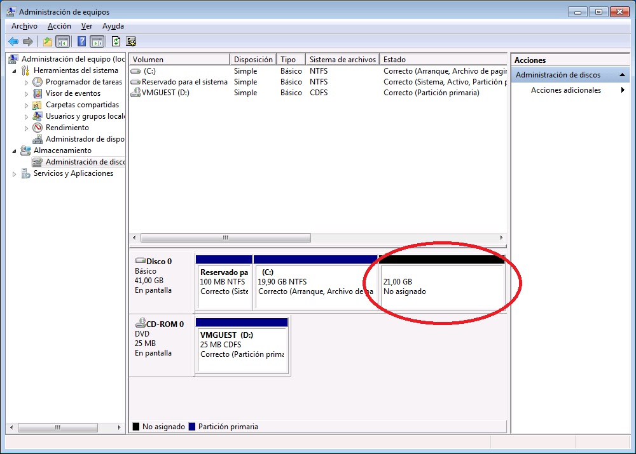Click the tree pane scroll right arrow
The width and height of the screenshot is (636, 454).
[120, 427]
